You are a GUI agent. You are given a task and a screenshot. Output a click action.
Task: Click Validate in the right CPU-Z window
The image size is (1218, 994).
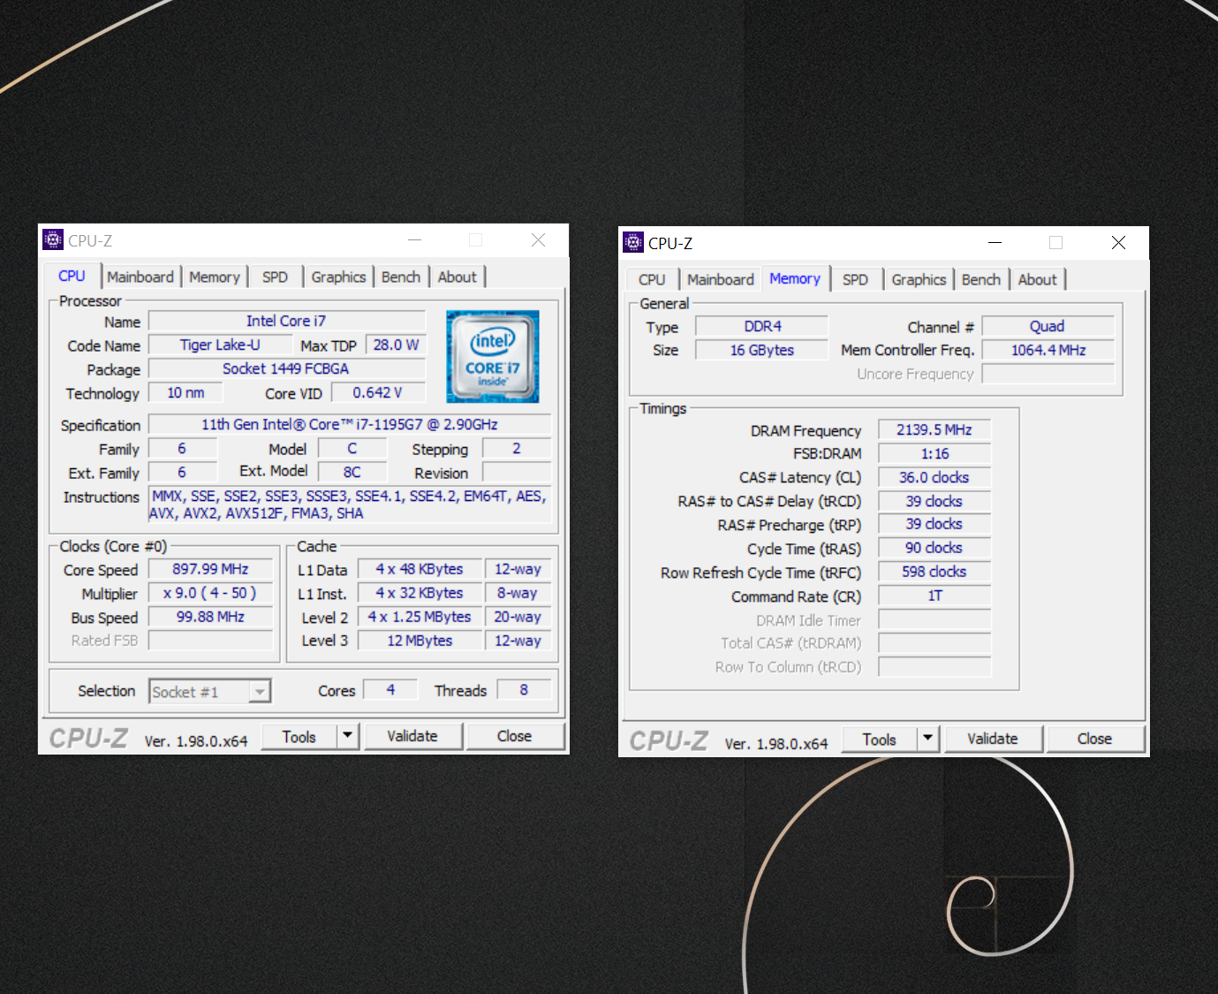coord(993,739)
